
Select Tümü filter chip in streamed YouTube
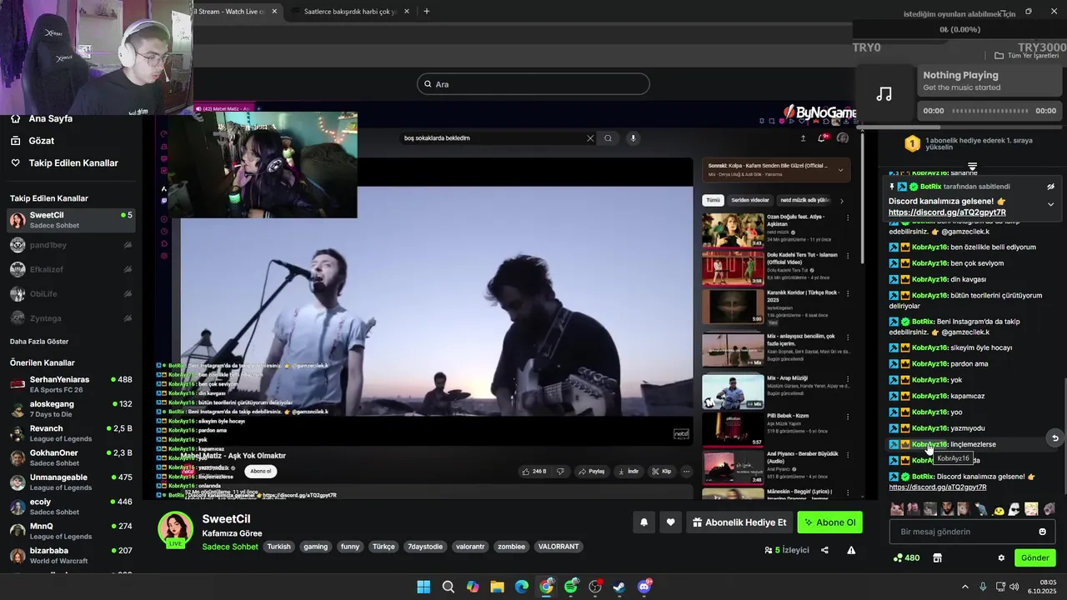pyautogui.click(x=713, y=200)
